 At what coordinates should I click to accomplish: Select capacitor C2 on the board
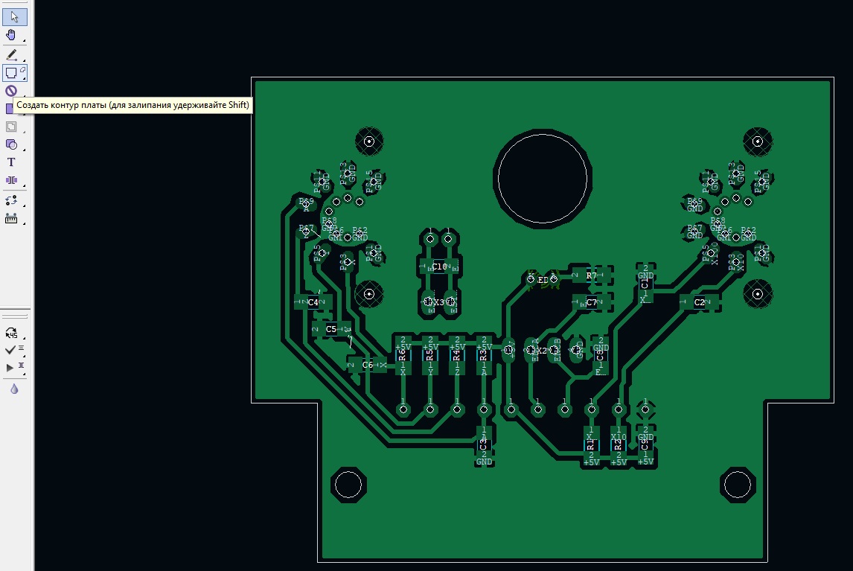[700, 302]
